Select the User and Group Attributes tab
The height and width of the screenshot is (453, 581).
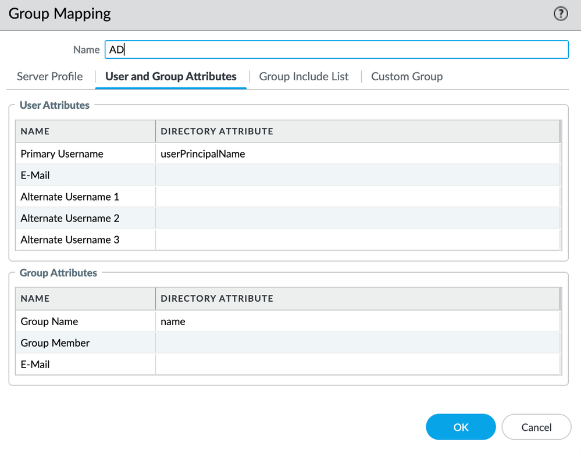pos(171,77)
